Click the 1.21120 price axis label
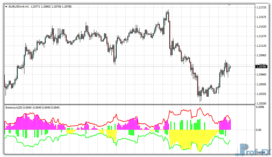272x157 pixels. [262, 46]
